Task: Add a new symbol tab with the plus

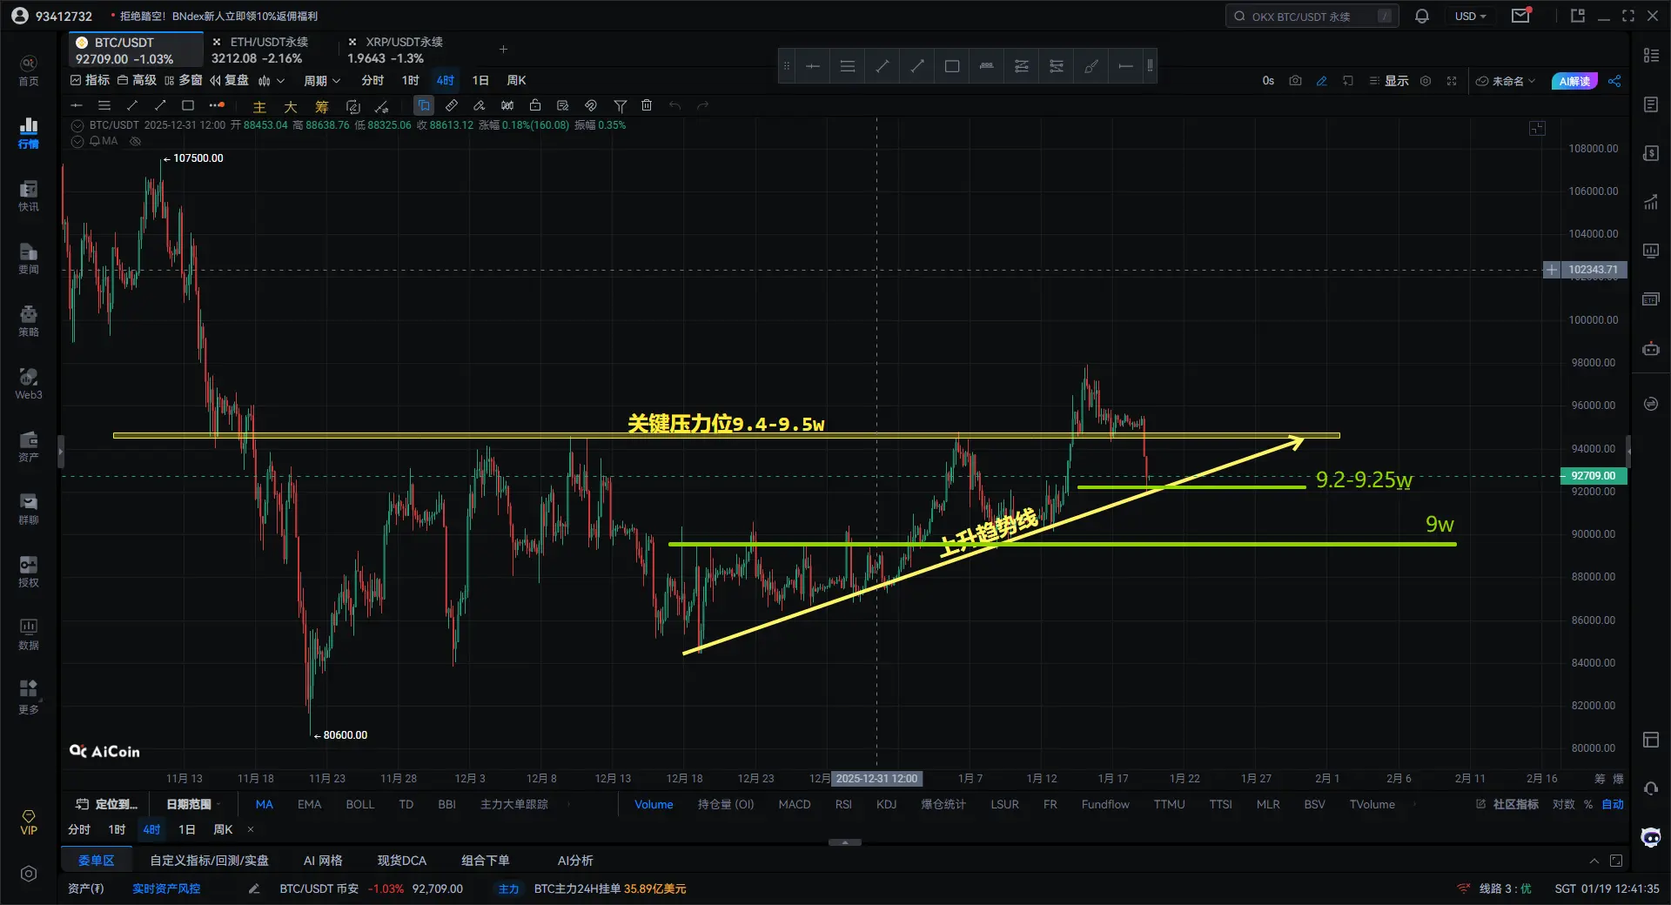Action: tap(503, 50)
